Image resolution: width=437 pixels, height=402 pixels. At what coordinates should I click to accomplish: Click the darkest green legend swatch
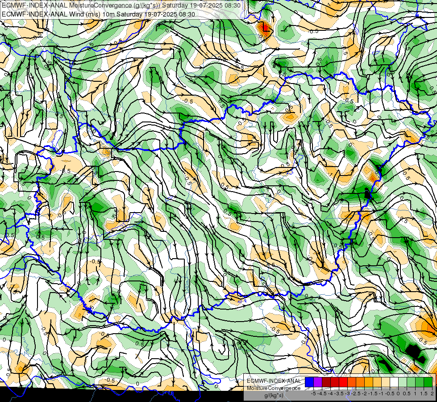[x=428, y=382]
